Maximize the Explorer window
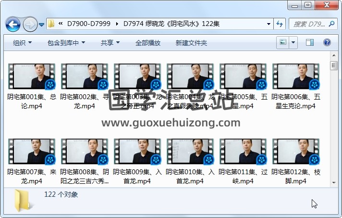 tap(308, 5)
